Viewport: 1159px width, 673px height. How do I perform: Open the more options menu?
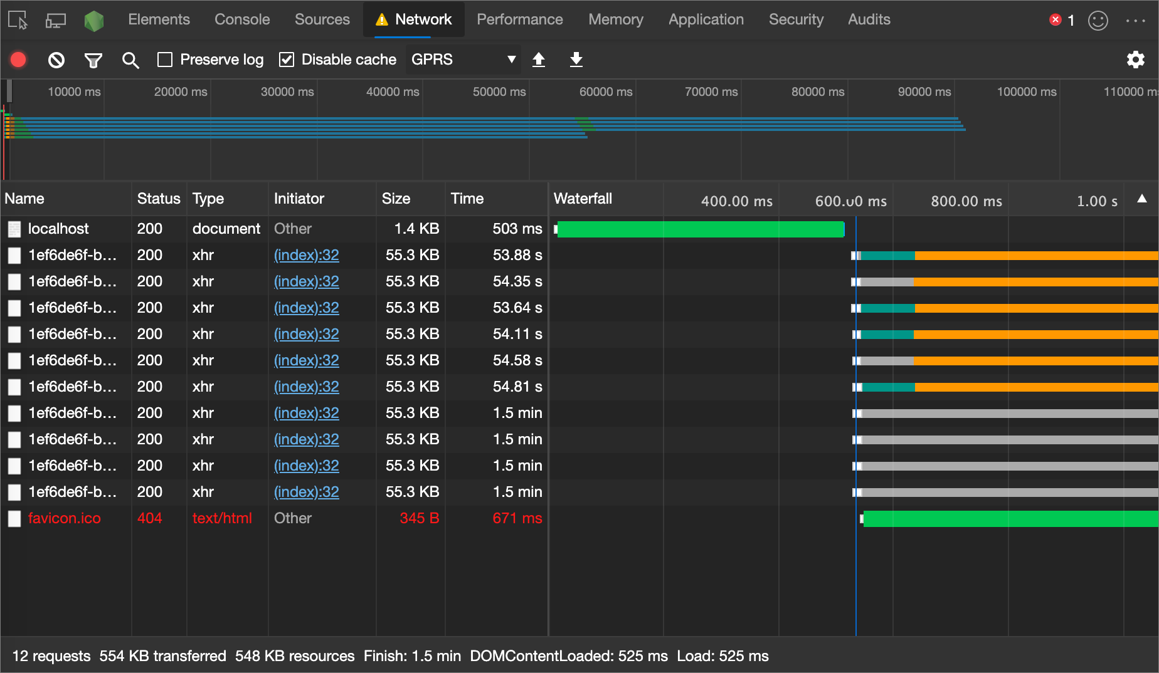1136,19
